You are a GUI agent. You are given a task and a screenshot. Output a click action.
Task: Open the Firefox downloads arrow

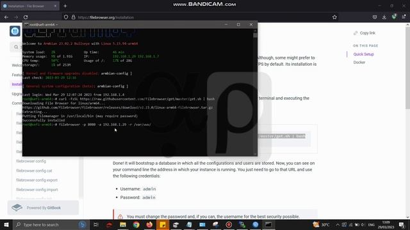tap(384, 17)
